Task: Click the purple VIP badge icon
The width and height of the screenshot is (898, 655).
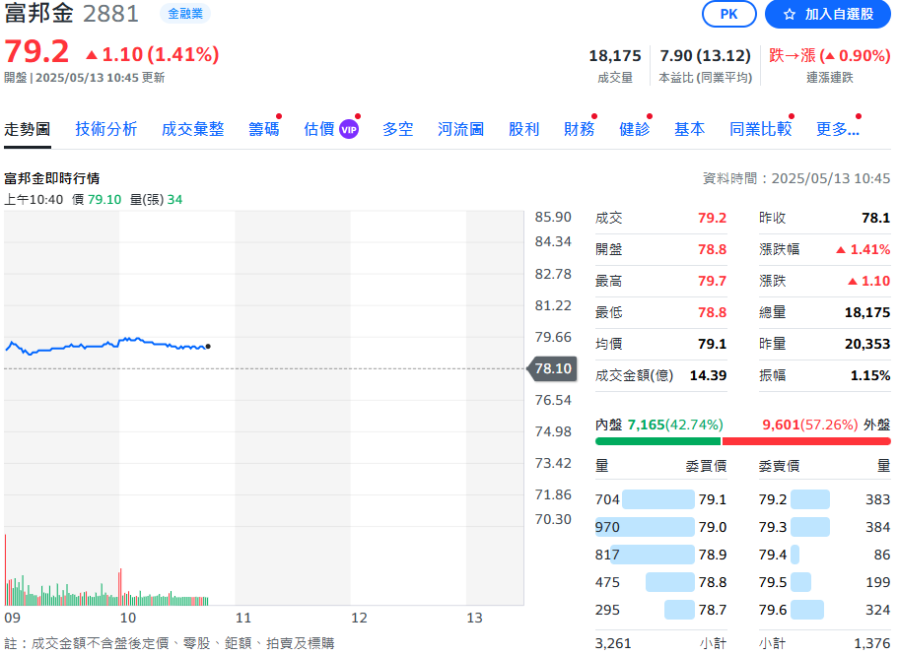Action: pyautogui.click(x=349, y=130)
